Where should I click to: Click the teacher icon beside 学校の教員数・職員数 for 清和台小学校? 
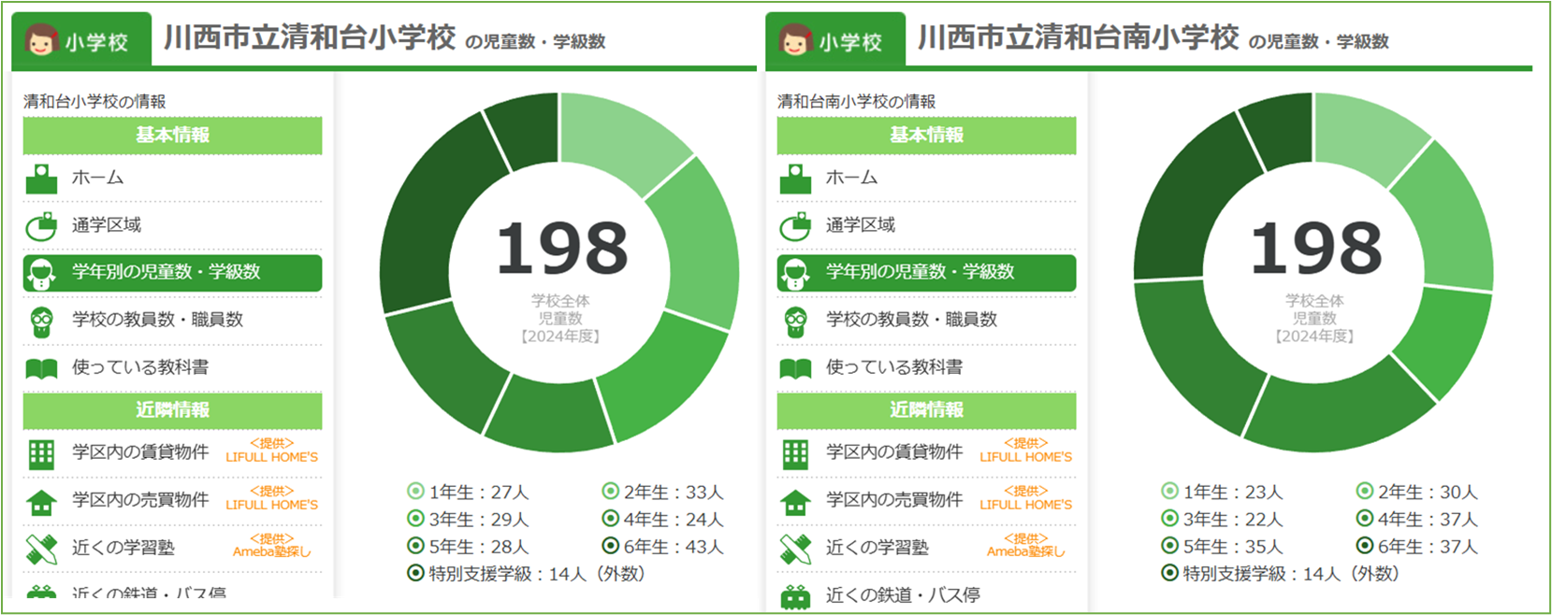[41, 321]
